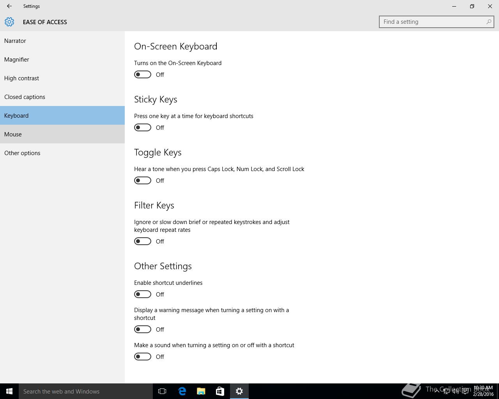Click 'Hear a tone when you press' description
This screenshot has width=499, height=399.
tap(219, 169)
